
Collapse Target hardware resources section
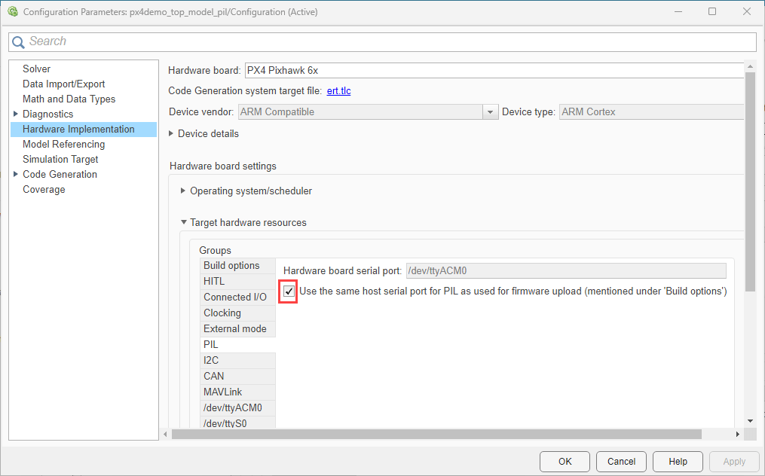tap(183, 222)
